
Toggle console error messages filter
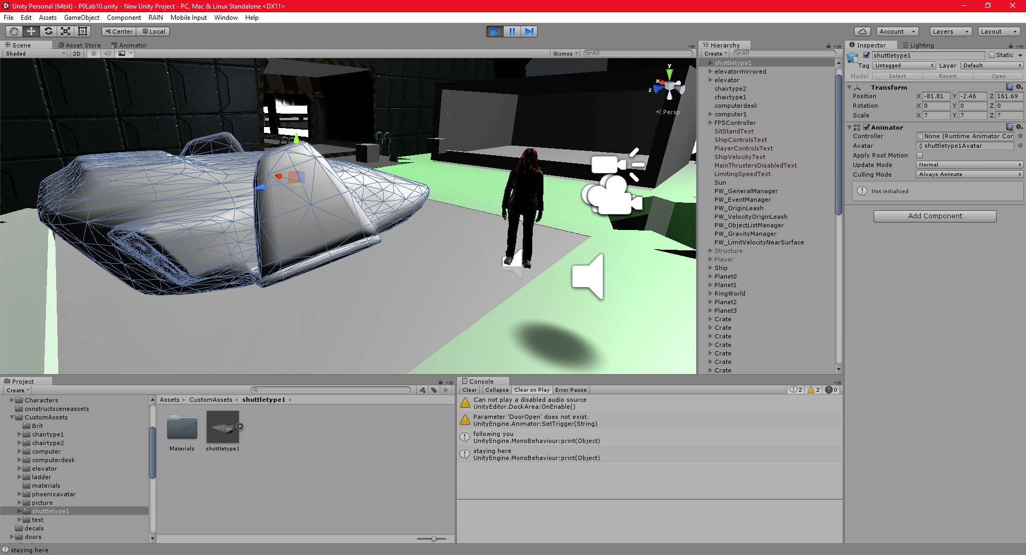pyautogui.click(x=831, y=390)
